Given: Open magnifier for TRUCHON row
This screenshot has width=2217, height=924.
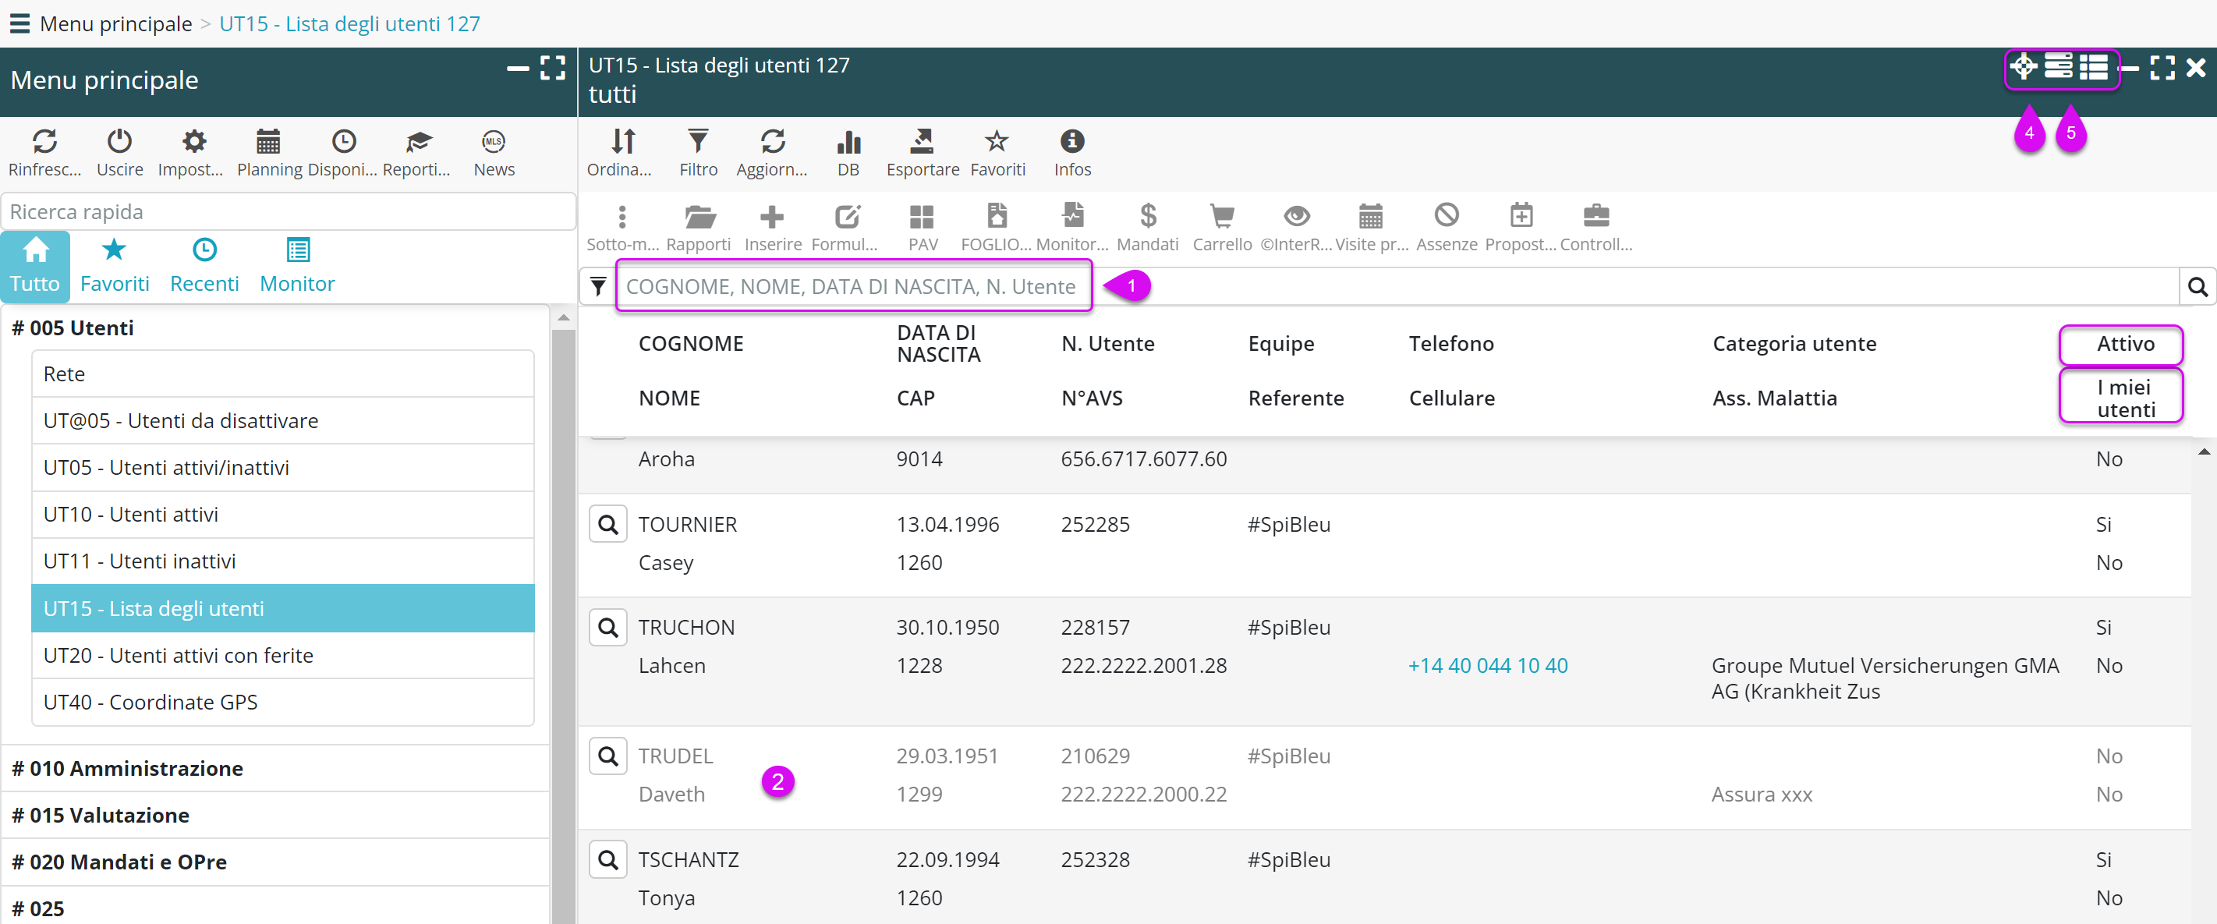Looking at the screenshot, I should coord(607,628).
